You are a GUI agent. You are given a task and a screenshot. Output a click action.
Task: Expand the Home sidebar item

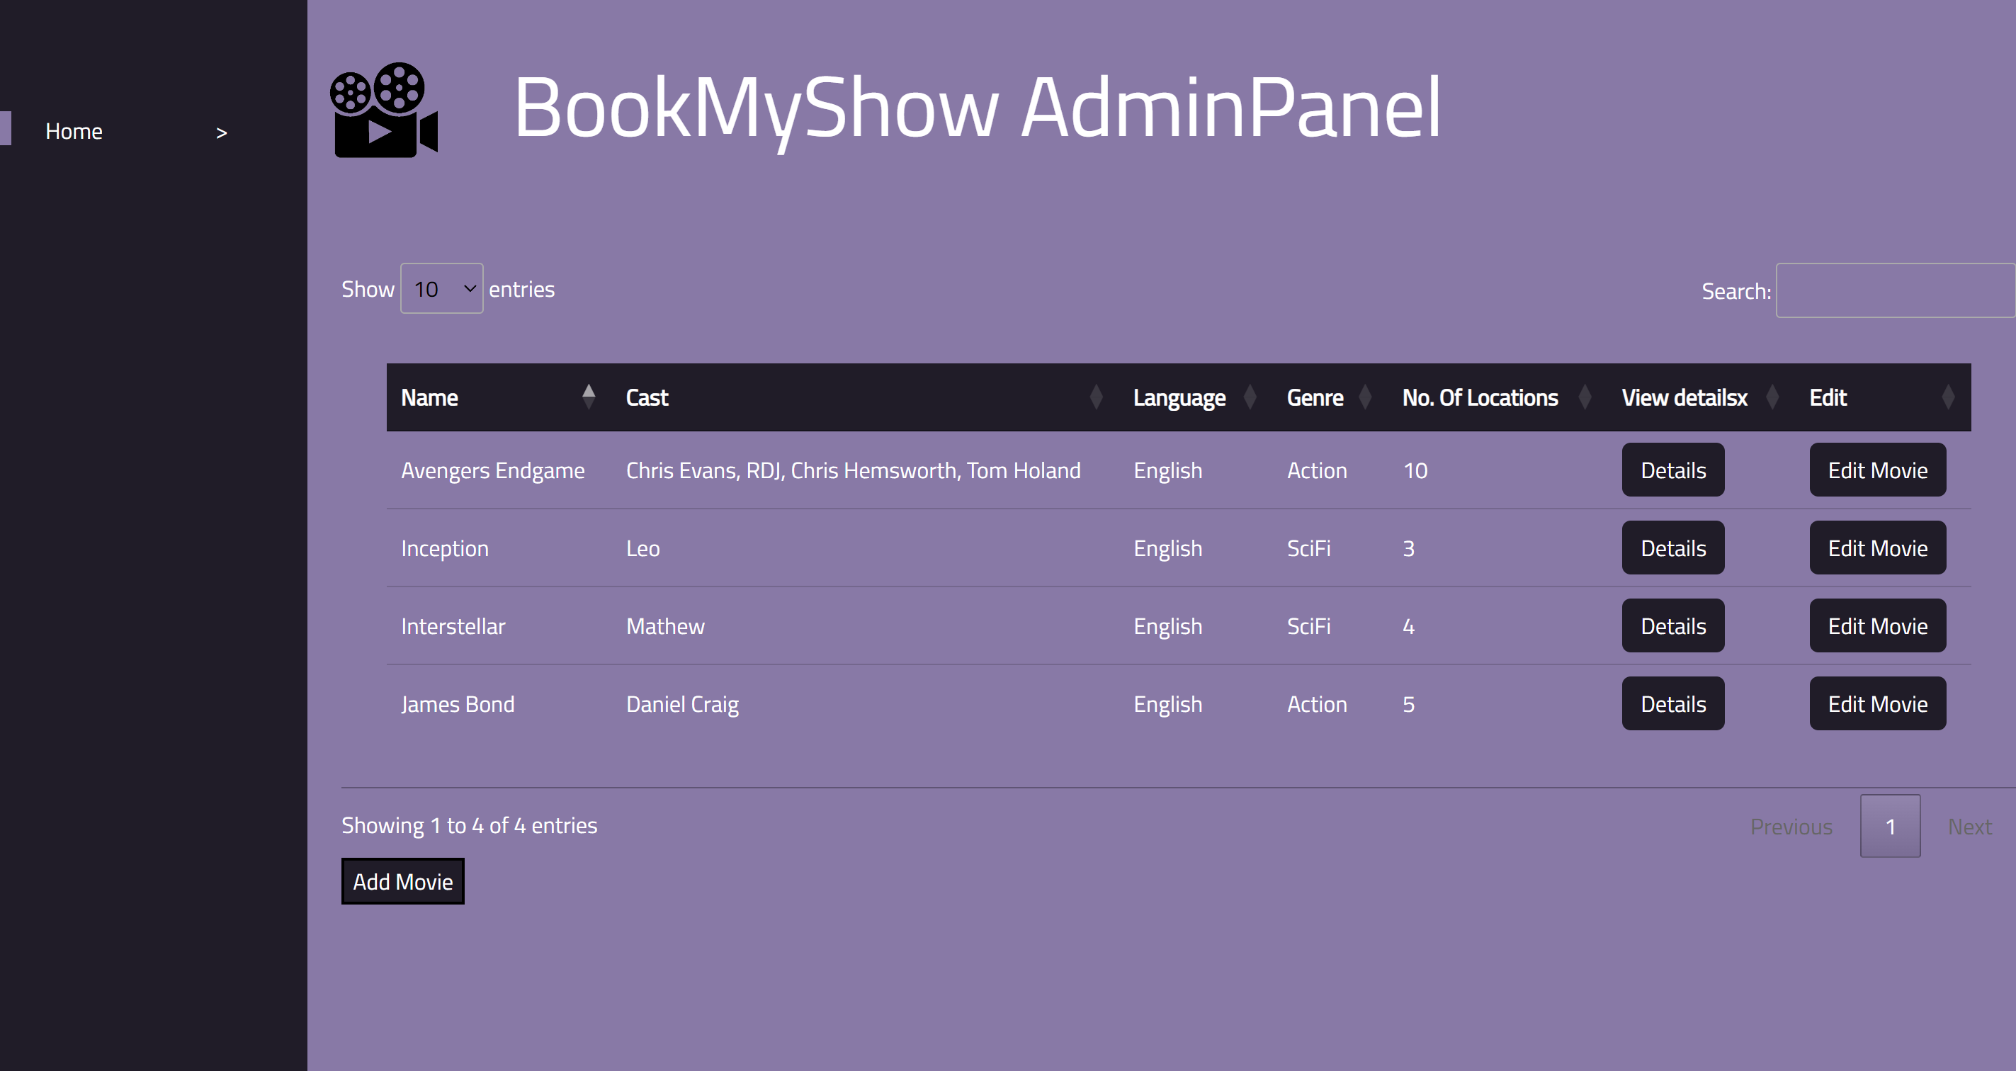[222, 132]
